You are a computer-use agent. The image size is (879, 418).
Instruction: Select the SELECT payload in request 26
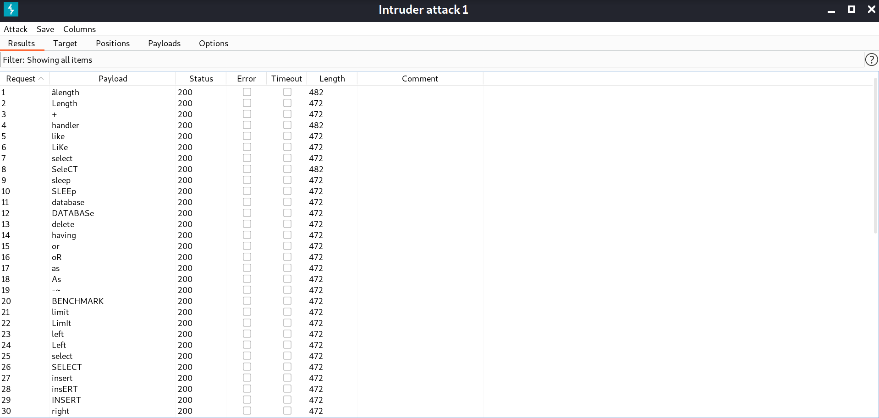pyautogui.click(x=67, y=367)
